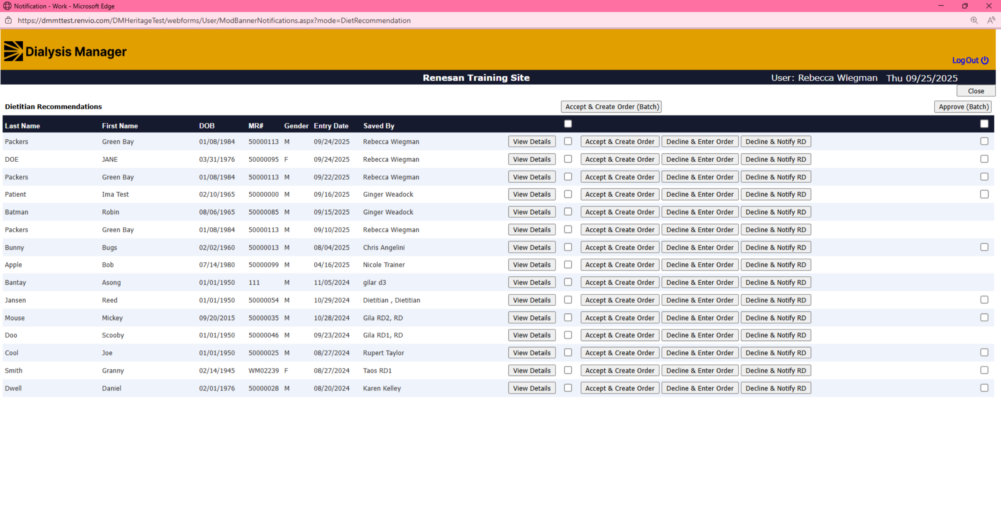The image size is (1001, 516).
Task: Select MR# WM02239 cell
Action: tap(264, 371)
